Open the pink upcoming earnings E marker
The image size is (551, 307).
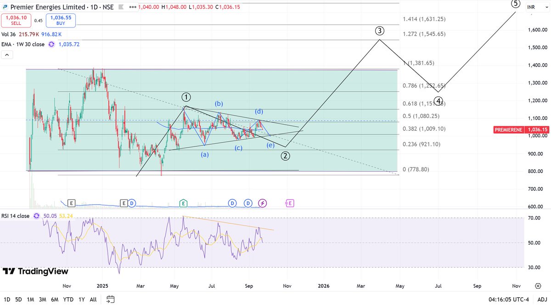289,202
